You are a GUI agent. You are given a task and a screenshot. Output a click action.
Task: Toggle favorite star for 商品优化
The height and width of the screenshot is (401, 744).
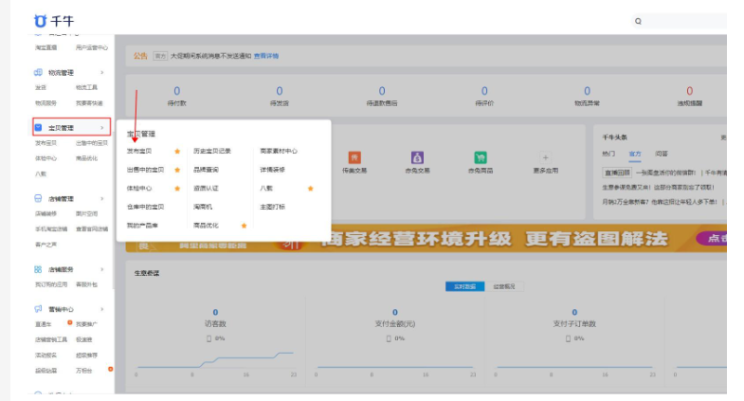(244, 226)
